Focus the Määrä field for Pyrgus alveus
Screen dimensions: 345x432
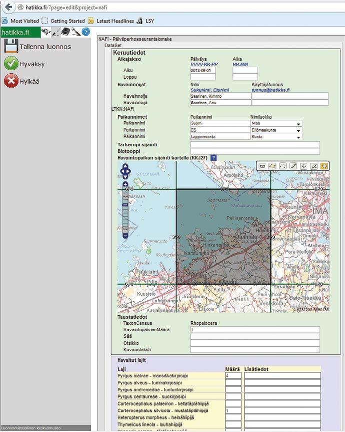pyautogui.click(x=233, y=382)
